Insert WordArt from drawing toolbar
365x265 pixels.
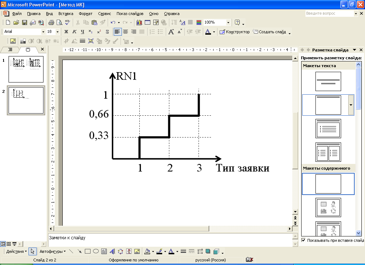click(x=112, y=251)
